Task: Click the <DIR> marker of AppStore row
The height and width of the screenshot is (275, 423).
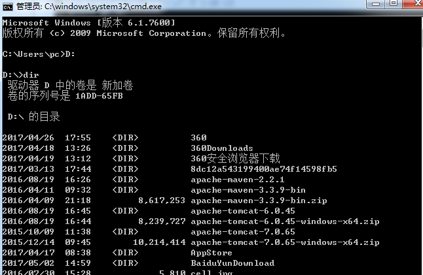Action: [125, 253]
